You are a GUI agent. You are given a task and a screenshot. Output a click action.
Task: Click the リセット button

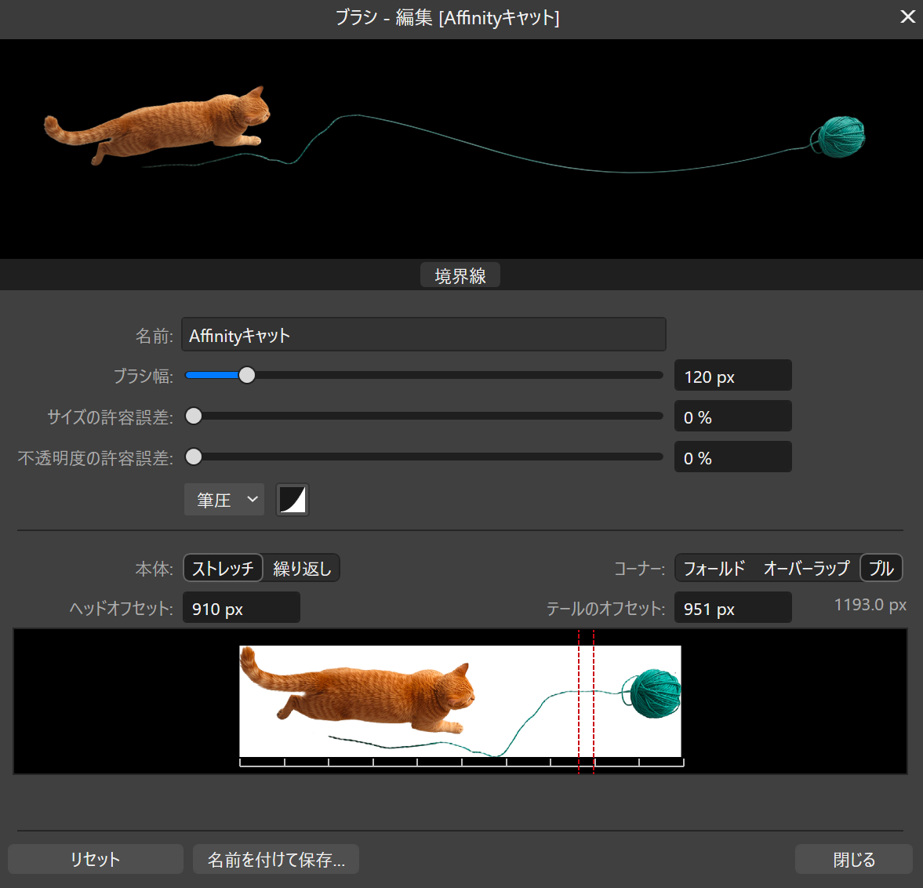(x=95, y=859)
